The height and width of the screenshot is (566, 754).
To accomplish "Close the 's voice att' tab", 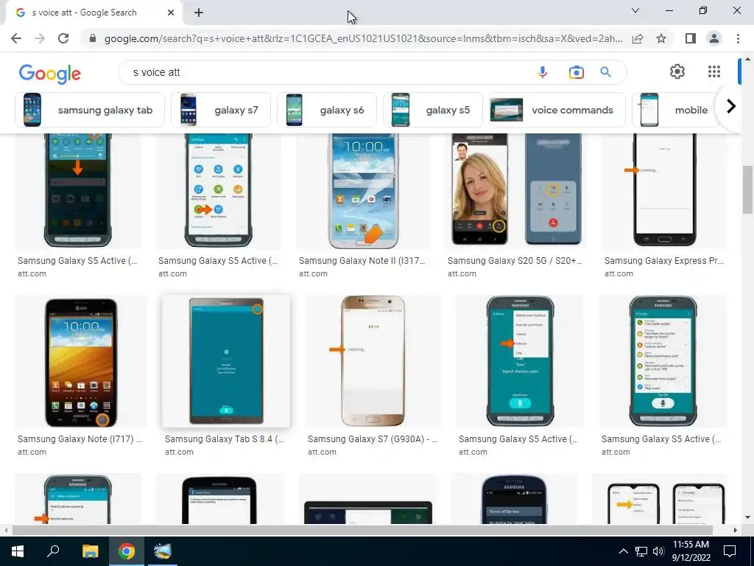I will point(171,13).
